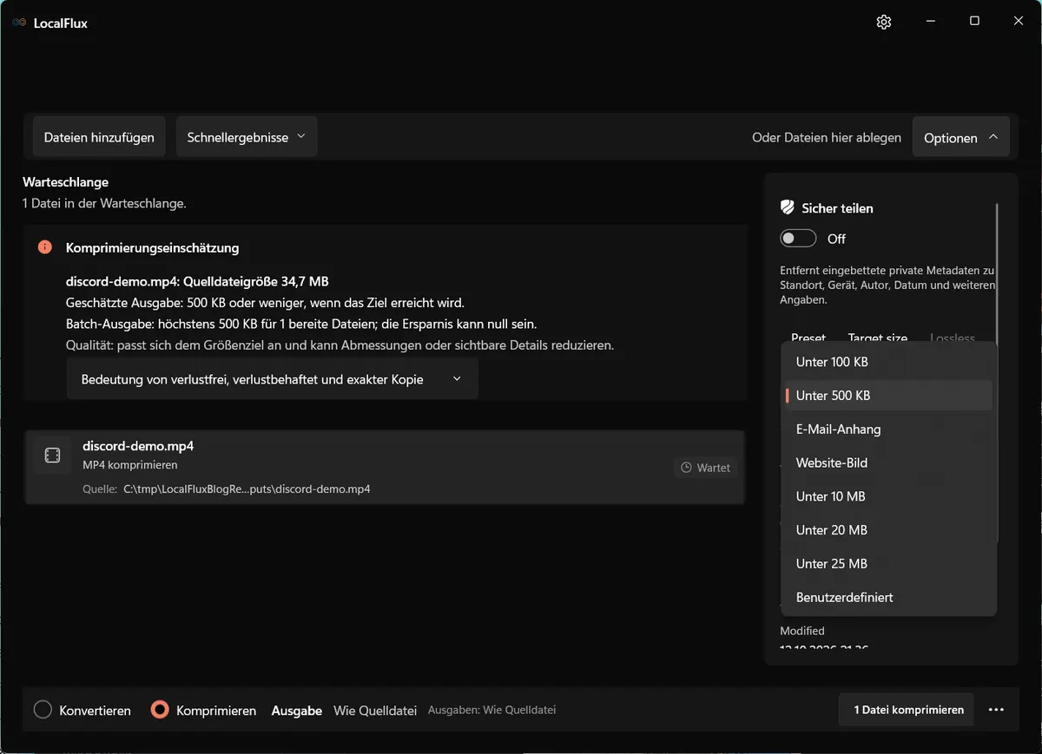The height and width of the screenshot is (754, 1042).
Task: Click the MP4 komprimieren subtitle
Action: coord(129,465)
